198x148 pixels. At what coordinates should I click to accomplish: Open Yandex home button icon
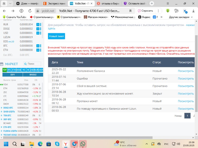pos(21,11)
